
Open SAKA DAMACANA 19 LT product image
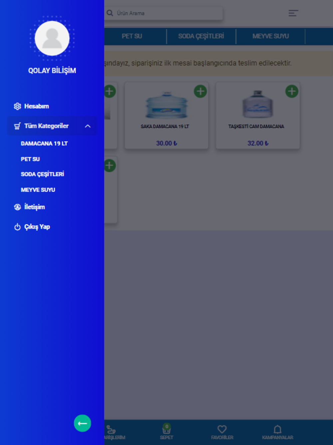(166, 105)
